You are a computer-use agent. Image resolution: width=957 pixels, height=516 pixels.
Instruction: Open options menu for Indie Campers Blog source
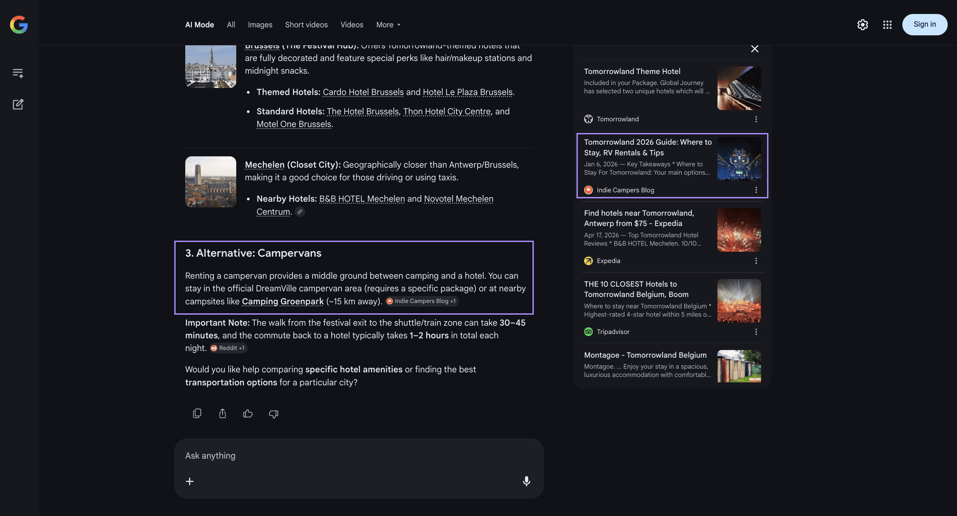[756, 190]
